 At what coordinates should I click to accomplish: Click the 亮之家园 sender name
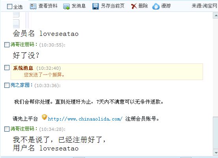click(20, 85)
